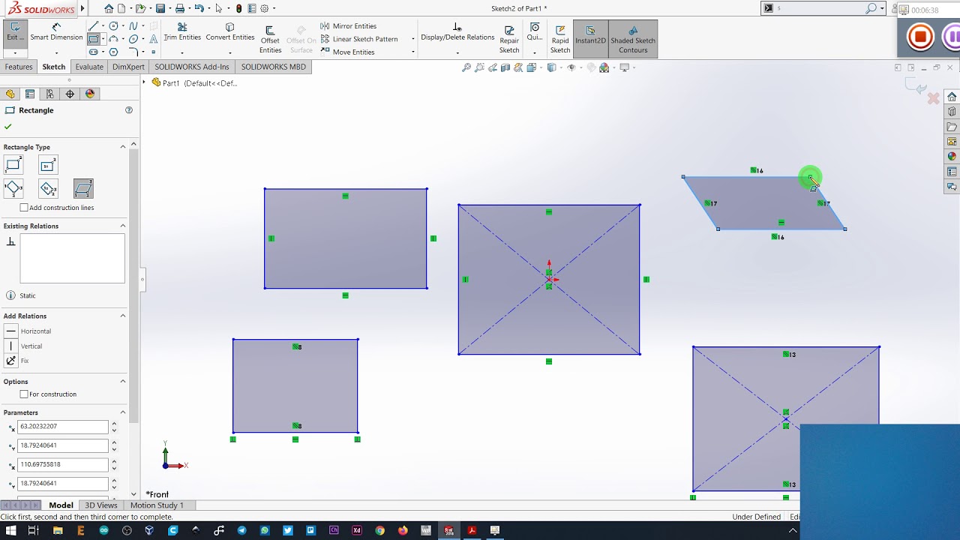Viewport: 960px width, 540px height.
Task: Collapse the Parameters section
Action: 123,412
